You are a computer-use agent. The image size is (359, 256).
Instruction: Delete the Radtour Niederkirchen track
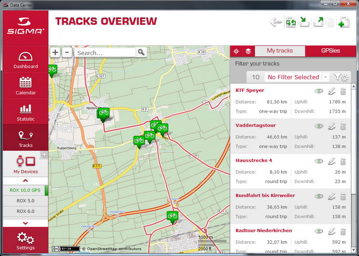(x=343, y=231)
